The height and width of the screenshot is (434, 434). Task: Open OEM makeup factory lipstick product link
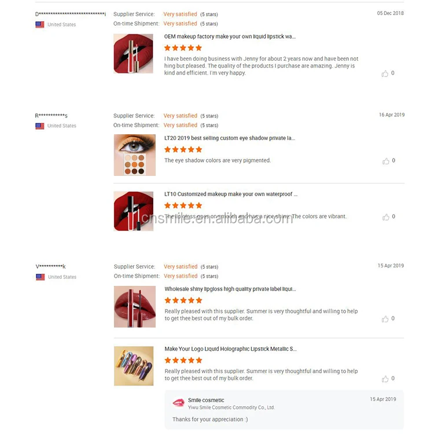click(230, 36)
